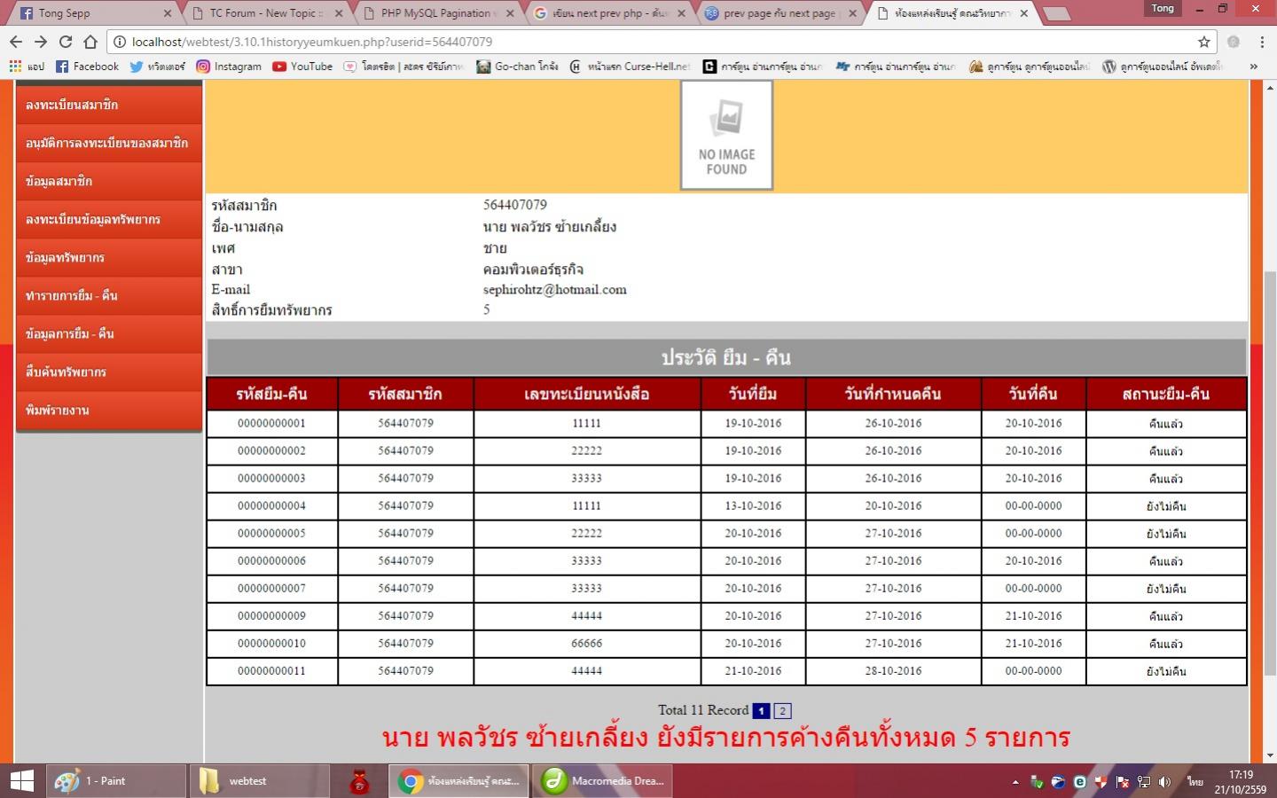Click the member ID value 564407079 in profile
1277x798 pixels.
click(x=515, y=205)
